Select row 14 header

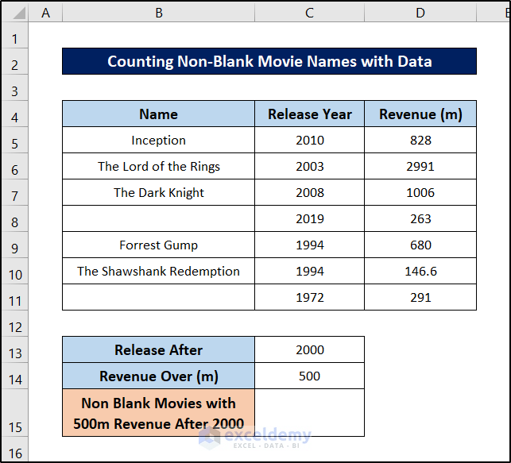click(15, 376)
